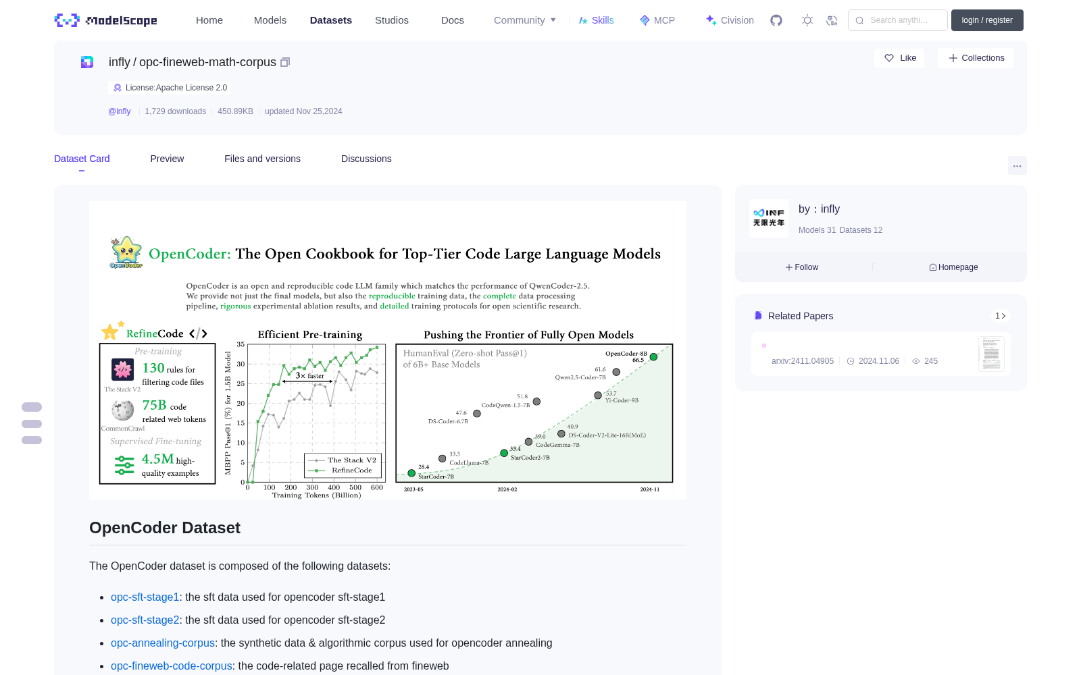Follow the infly organization
Screen dimensions: 1081x675
pos(802,267)
